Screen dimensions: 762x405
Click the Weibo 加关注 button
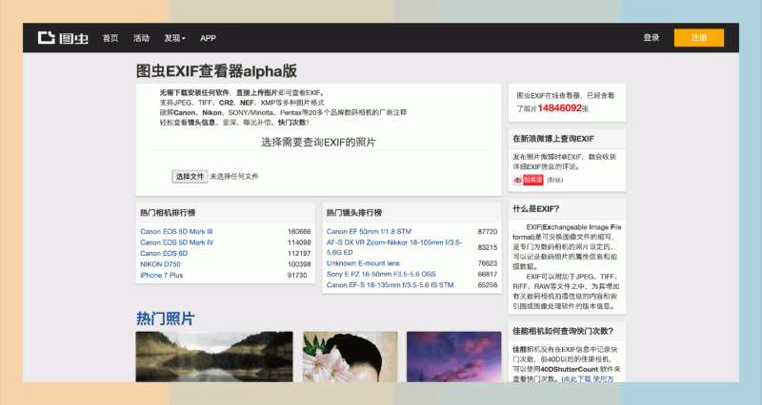click(x=532, y=180)
